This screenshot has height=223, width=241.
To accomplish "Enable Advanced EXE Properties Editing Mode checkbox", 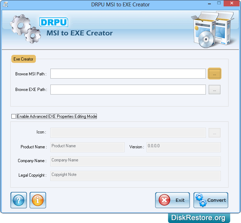I will (x=14, y=116).
